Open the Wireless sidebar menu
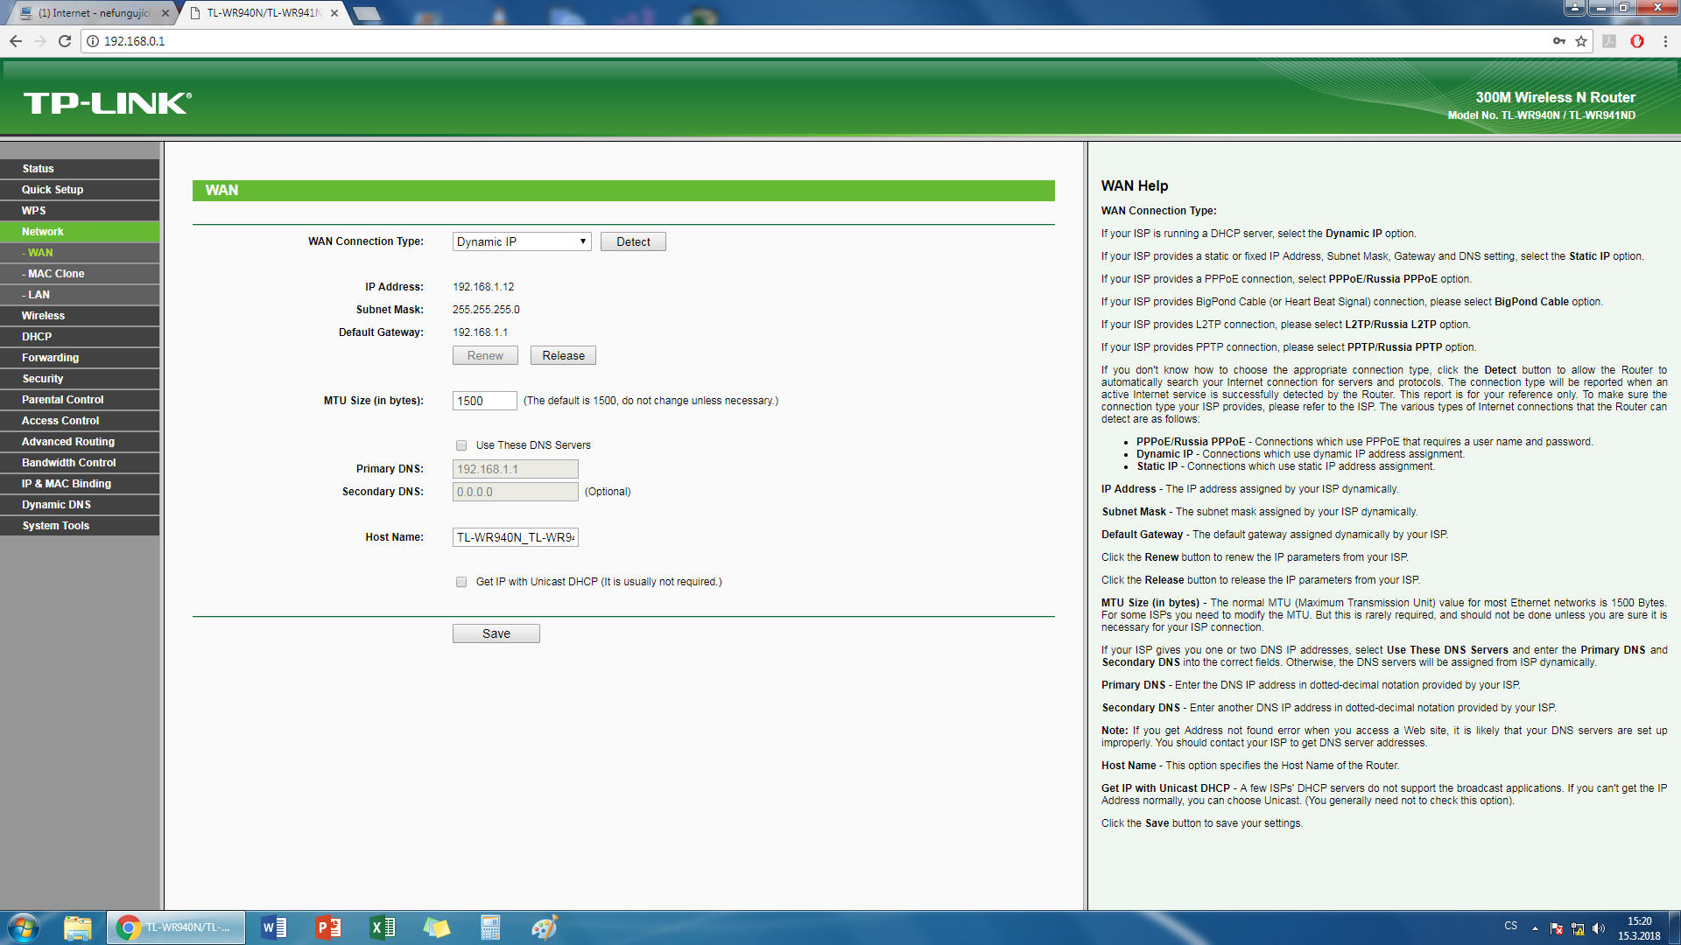The width and height of the screenshot is (1681, 945). [44, 316]
